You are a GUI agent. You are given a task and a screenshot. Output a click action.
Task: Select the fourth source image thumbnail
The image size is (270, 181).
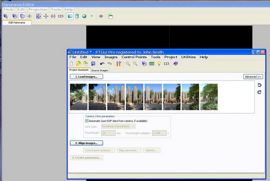point(134,97)
